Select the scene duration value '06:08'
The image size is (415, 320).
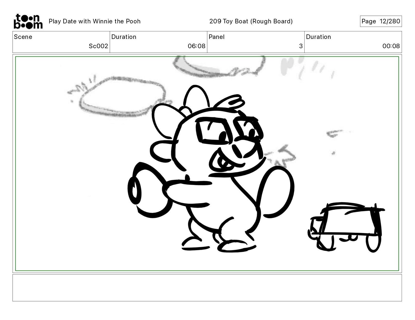(x=196, y=46)
